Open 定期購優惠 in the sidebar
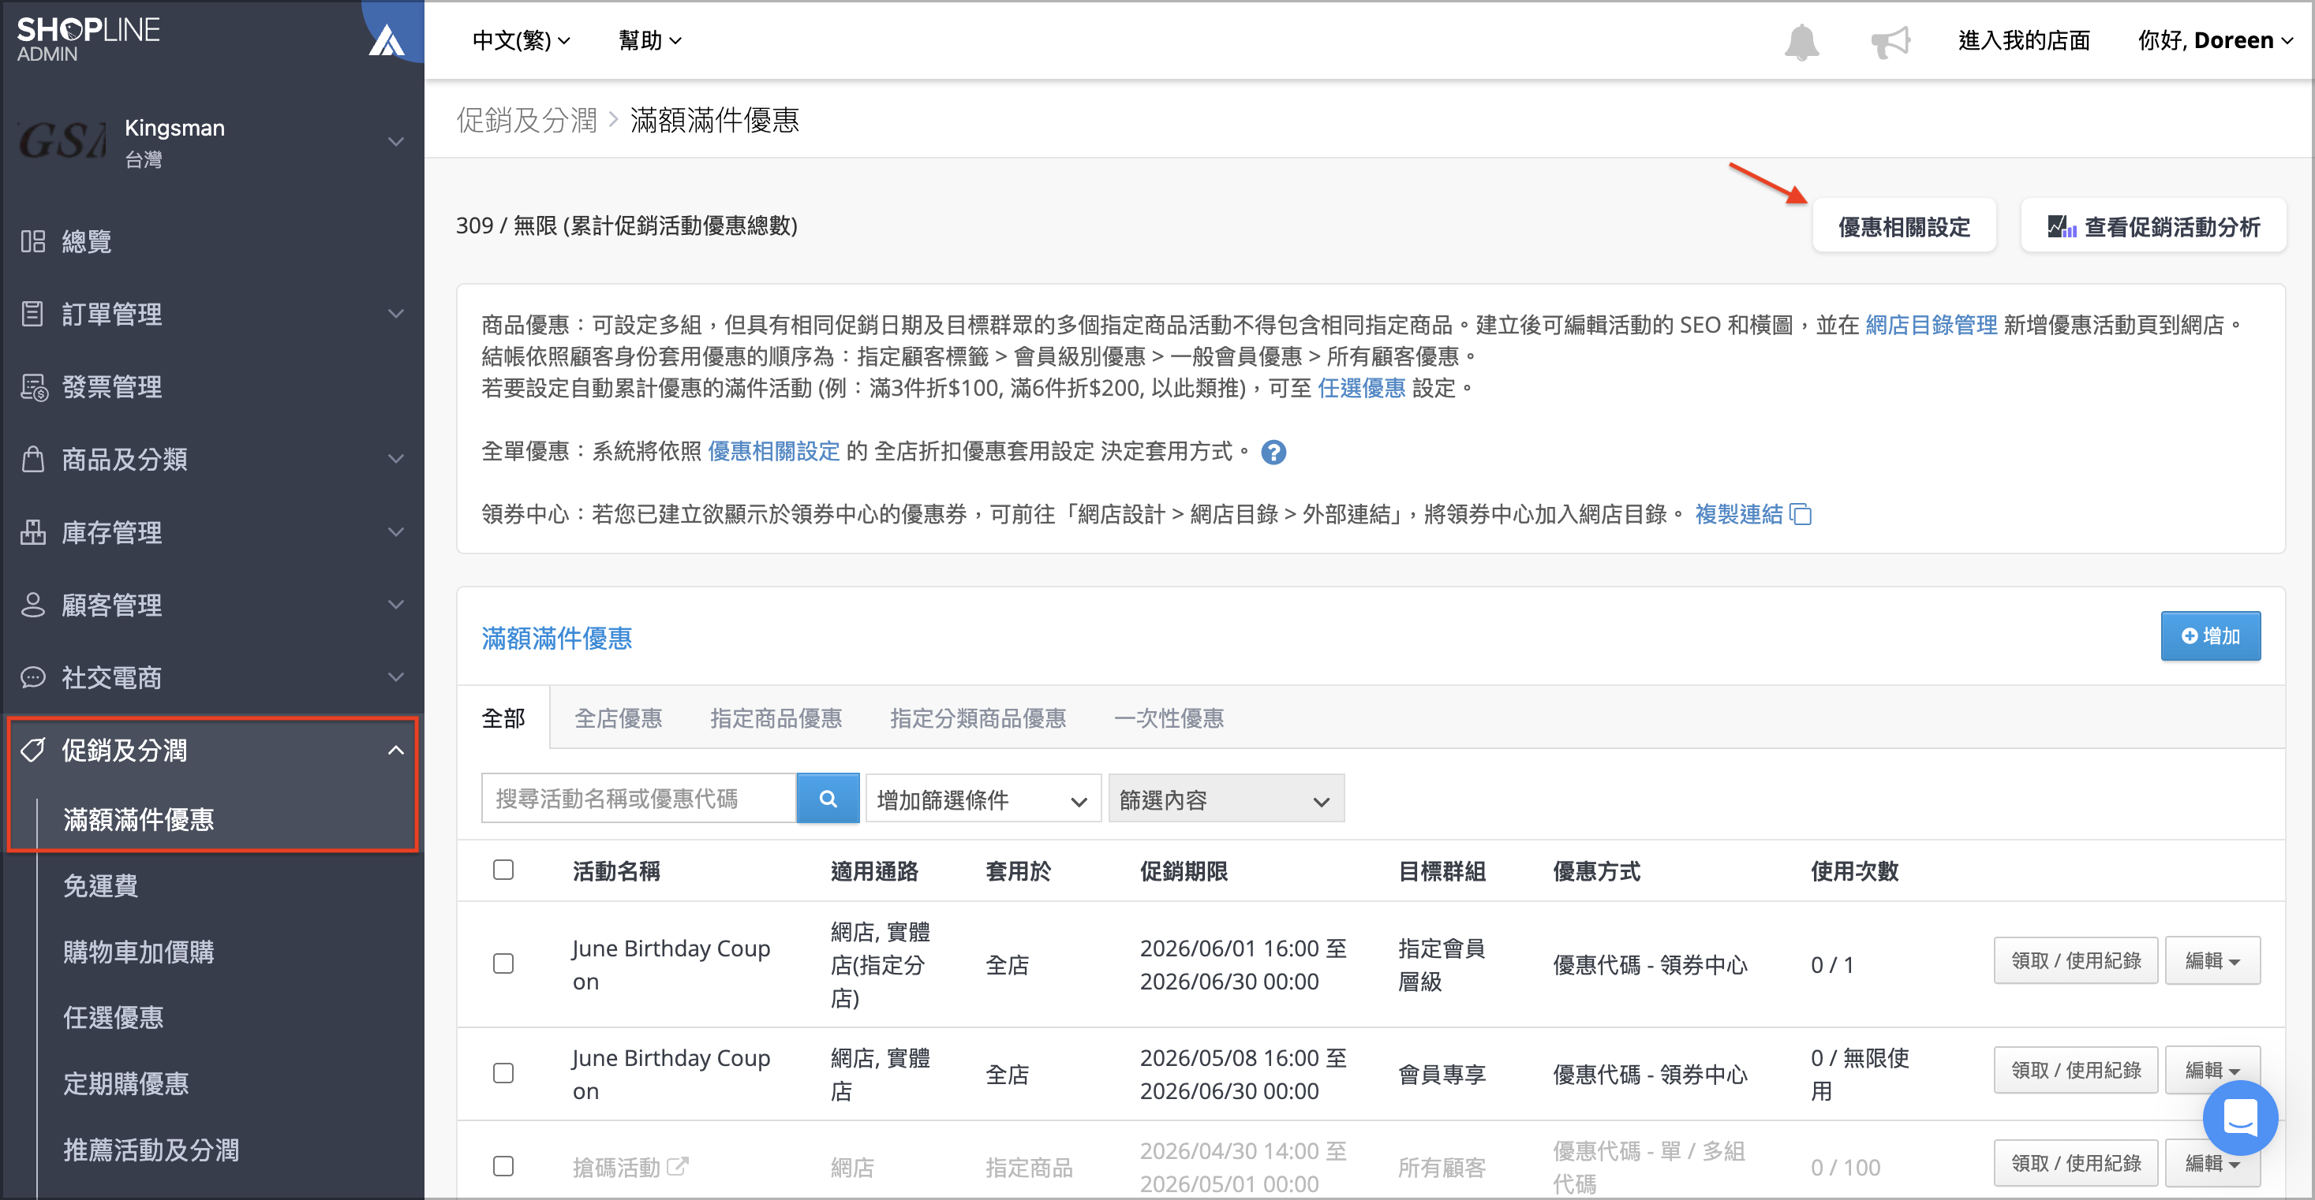The image size is (2315, 1200). [x=125, y=1083]
